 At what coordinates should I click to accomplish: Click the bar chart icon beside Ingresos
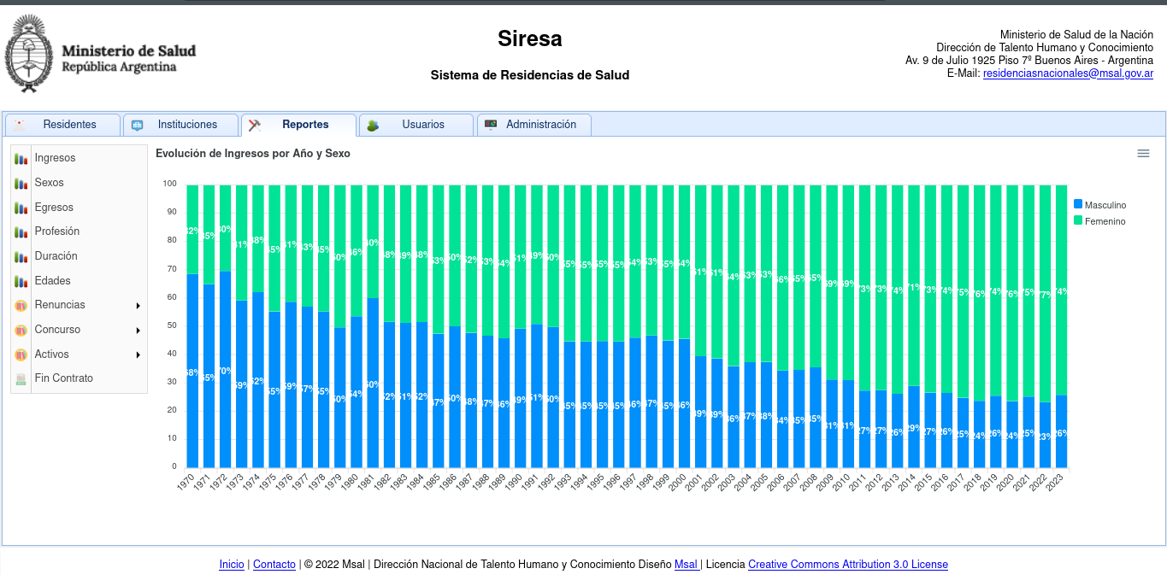click(x=21, y=159)
